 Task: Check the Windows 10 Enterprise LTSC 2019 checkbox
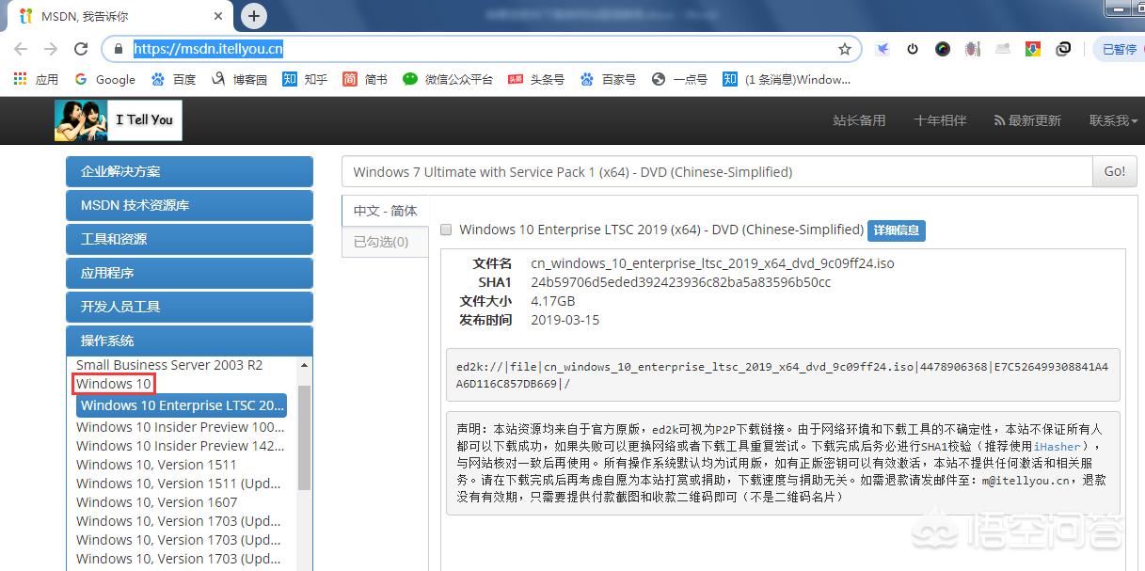(x=446, y=230)
